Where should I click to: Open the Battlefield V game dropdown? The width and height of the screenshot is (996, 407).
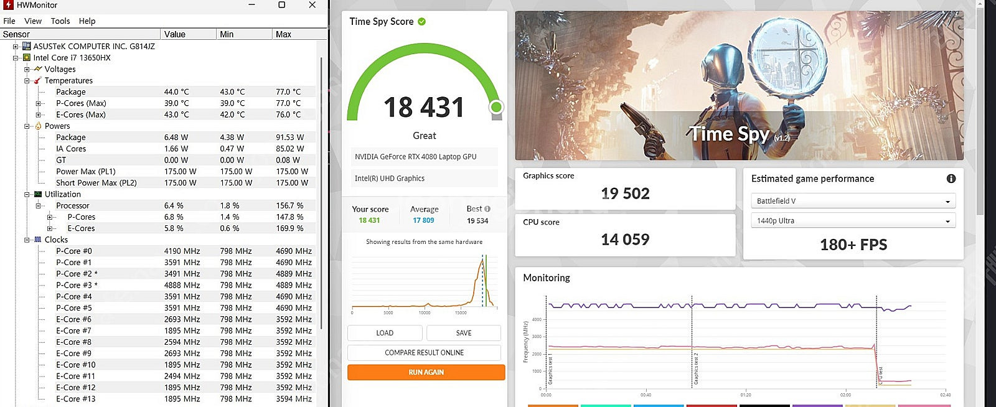[x=853, y=201]
